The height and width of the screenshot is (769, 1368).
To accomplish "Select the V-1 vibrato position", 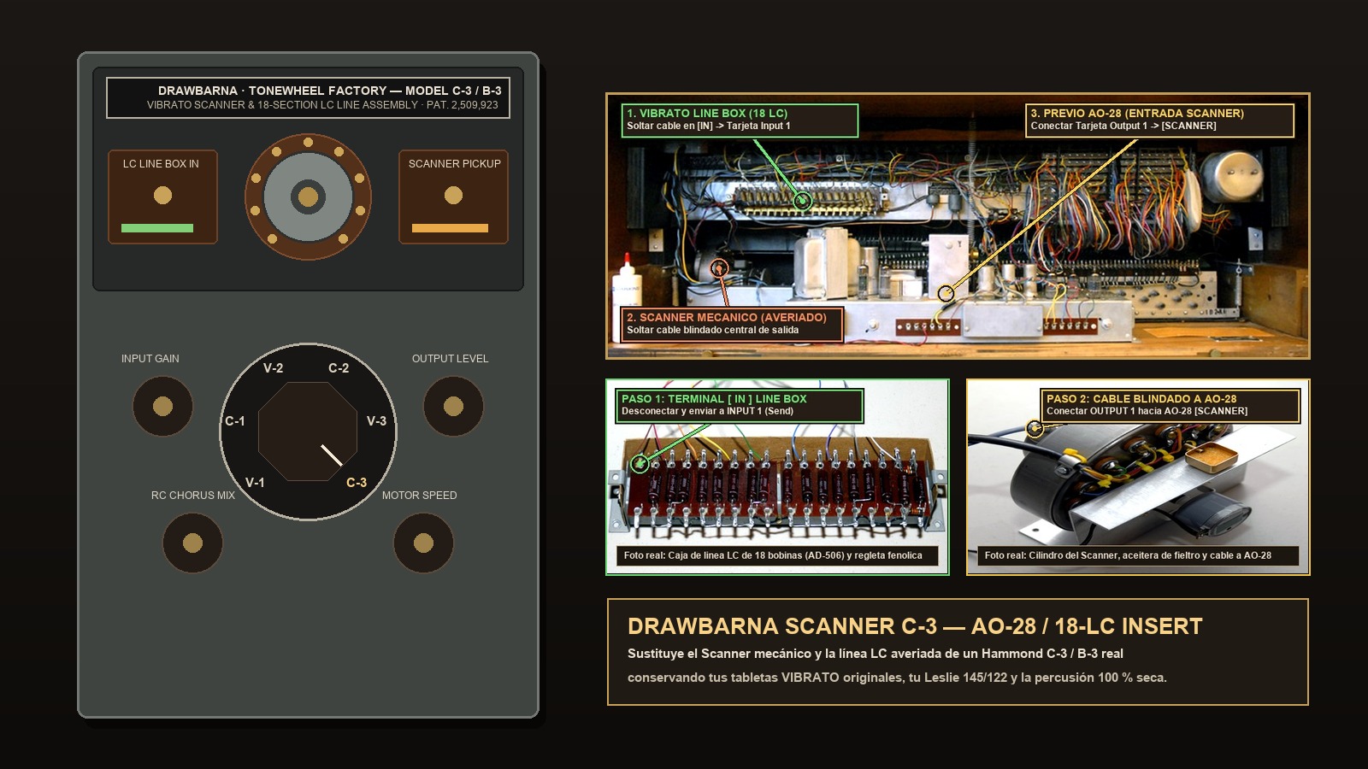I will pos(255,483).
